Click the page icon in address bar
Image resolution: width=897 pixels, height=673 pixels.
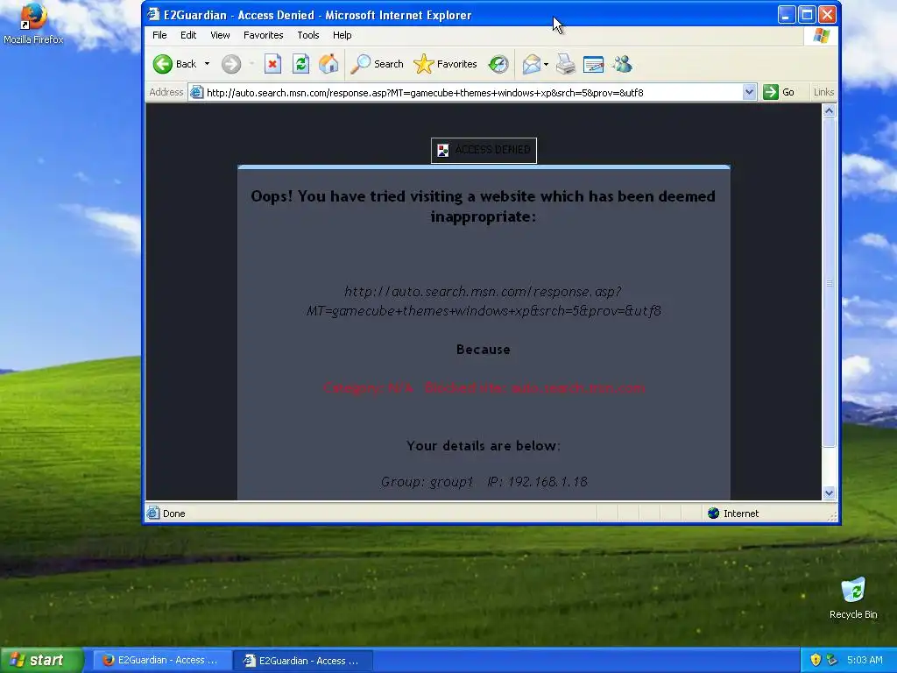pos(196,92)
